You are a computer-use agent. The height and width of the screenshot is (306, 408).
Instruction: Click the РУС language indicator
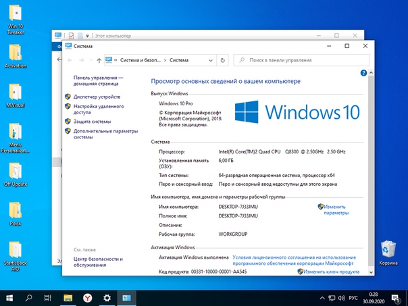tap(353, 298)
